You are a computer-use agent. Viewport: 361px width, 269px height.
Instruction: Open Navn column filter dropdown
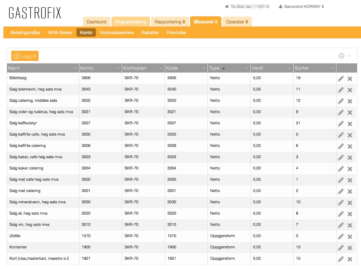(x=75, y=68)
